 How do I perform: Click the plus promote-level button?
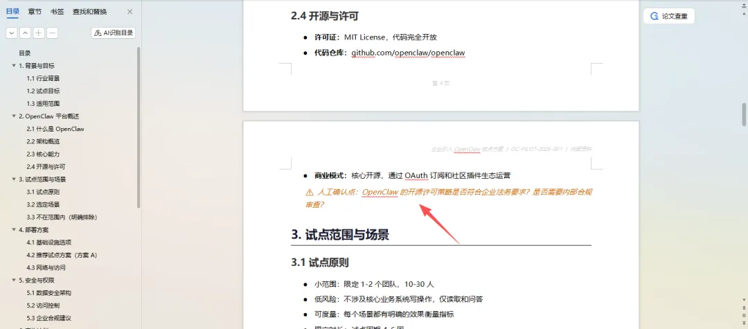pyautogui.click(x=39, y=33)
